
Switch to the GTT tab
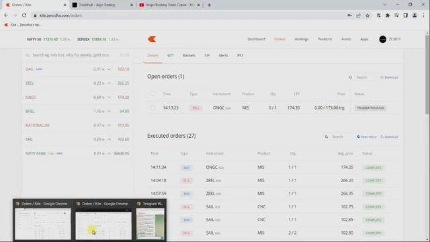click(170, 55)
